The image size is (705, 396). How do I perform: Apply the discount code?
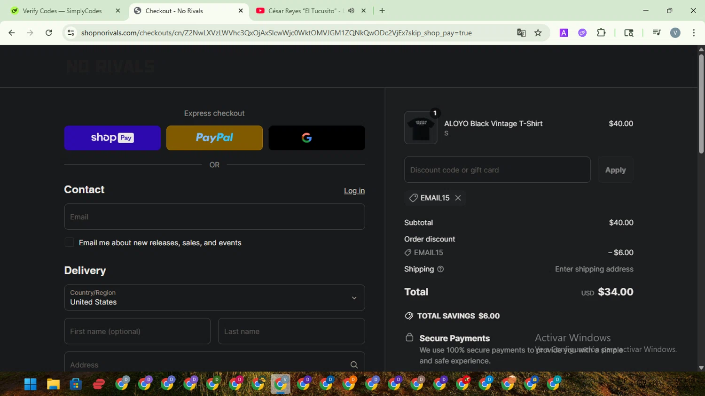615,170
